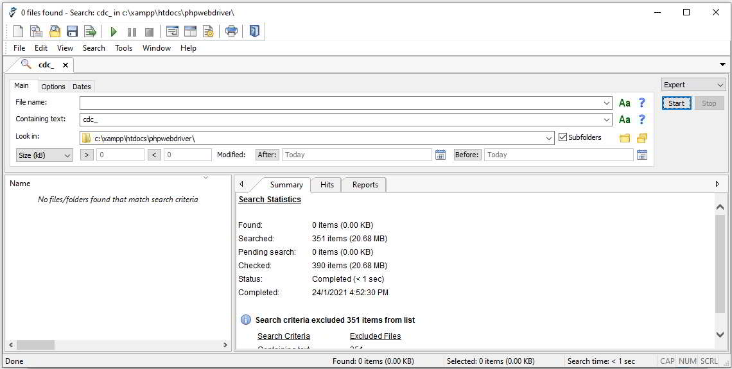
Task: Click the New search toolbar icon
Action: (x=18, y=31)
